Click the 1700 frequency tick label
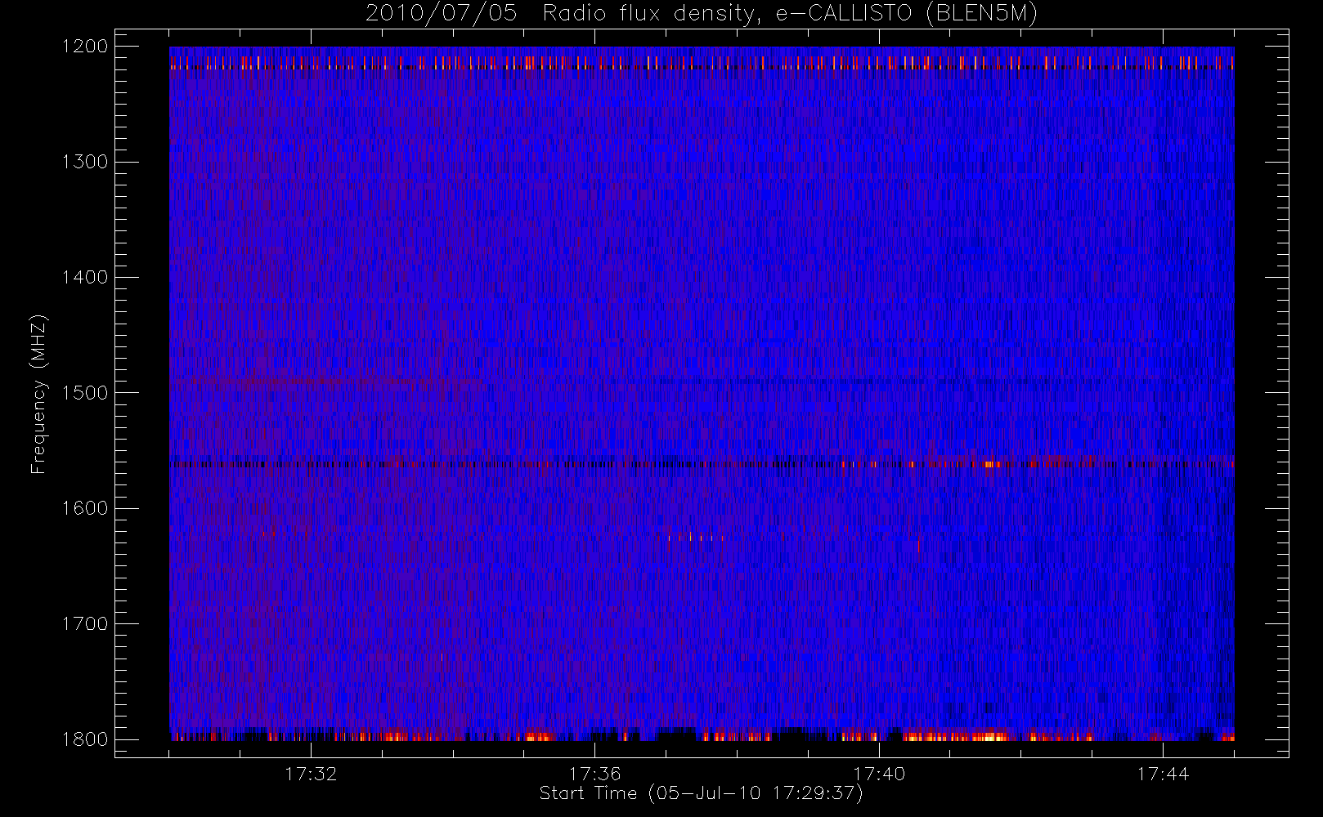Image resolution: width=1323 pixels, height=817 pixels. pyautogui.click(x=85, y=623)
